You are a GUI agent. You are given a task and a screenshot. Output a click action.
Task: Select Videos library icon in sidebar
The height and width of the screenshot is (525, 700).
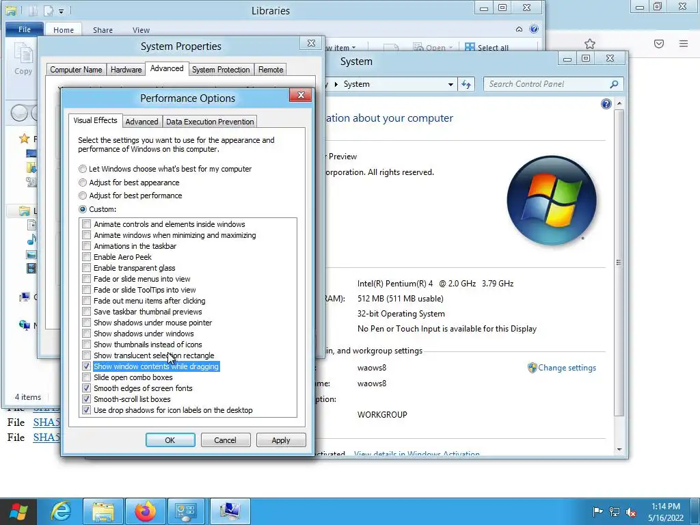[31, 269]
